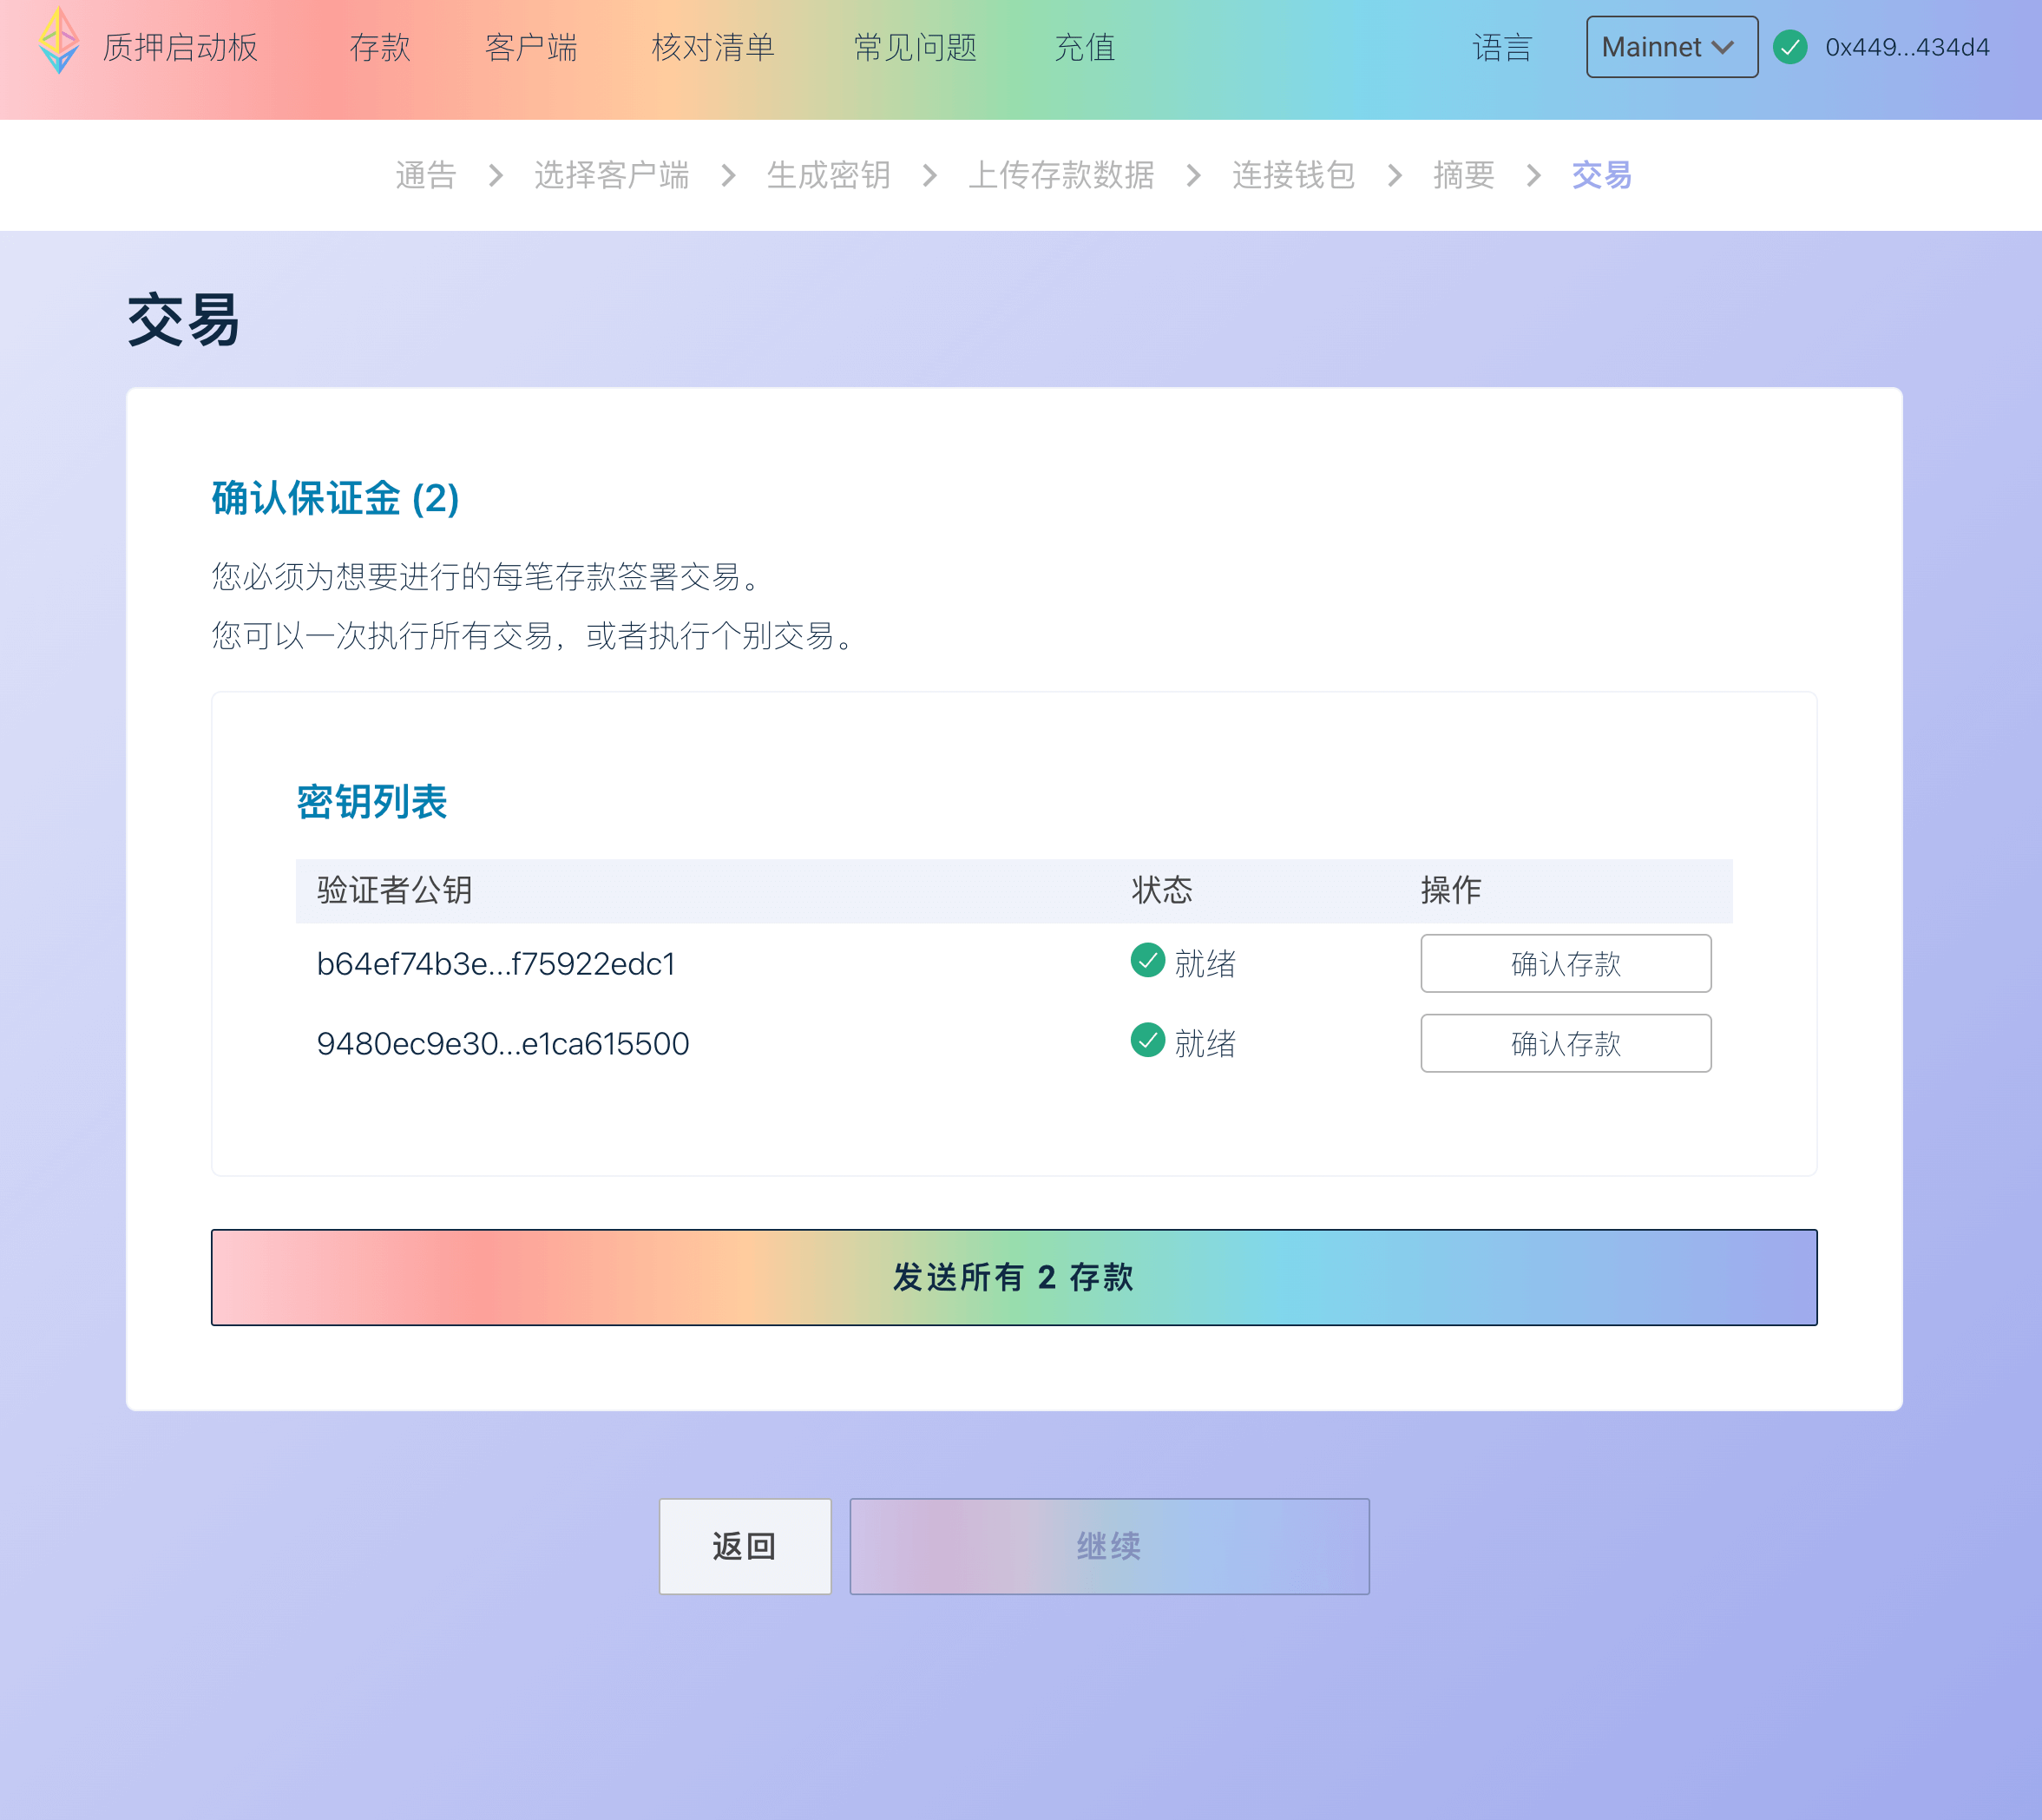
Task: Click the green wallet connected checkmark icon
Action: pos(1790,47)
